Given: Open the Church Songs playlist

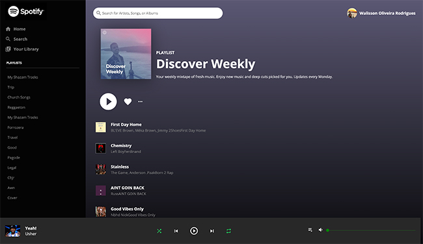Looking at the screenshot, I should [x=19, y=97].
